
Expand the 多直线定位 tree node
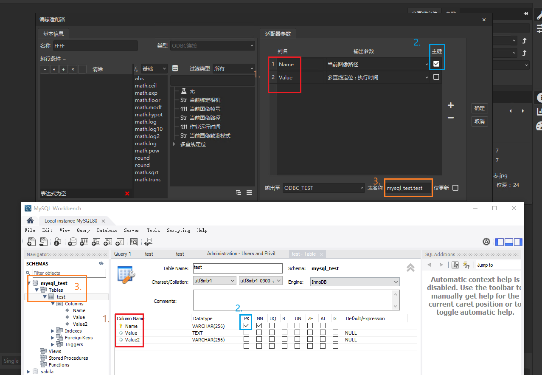click(x=174, y=144)
